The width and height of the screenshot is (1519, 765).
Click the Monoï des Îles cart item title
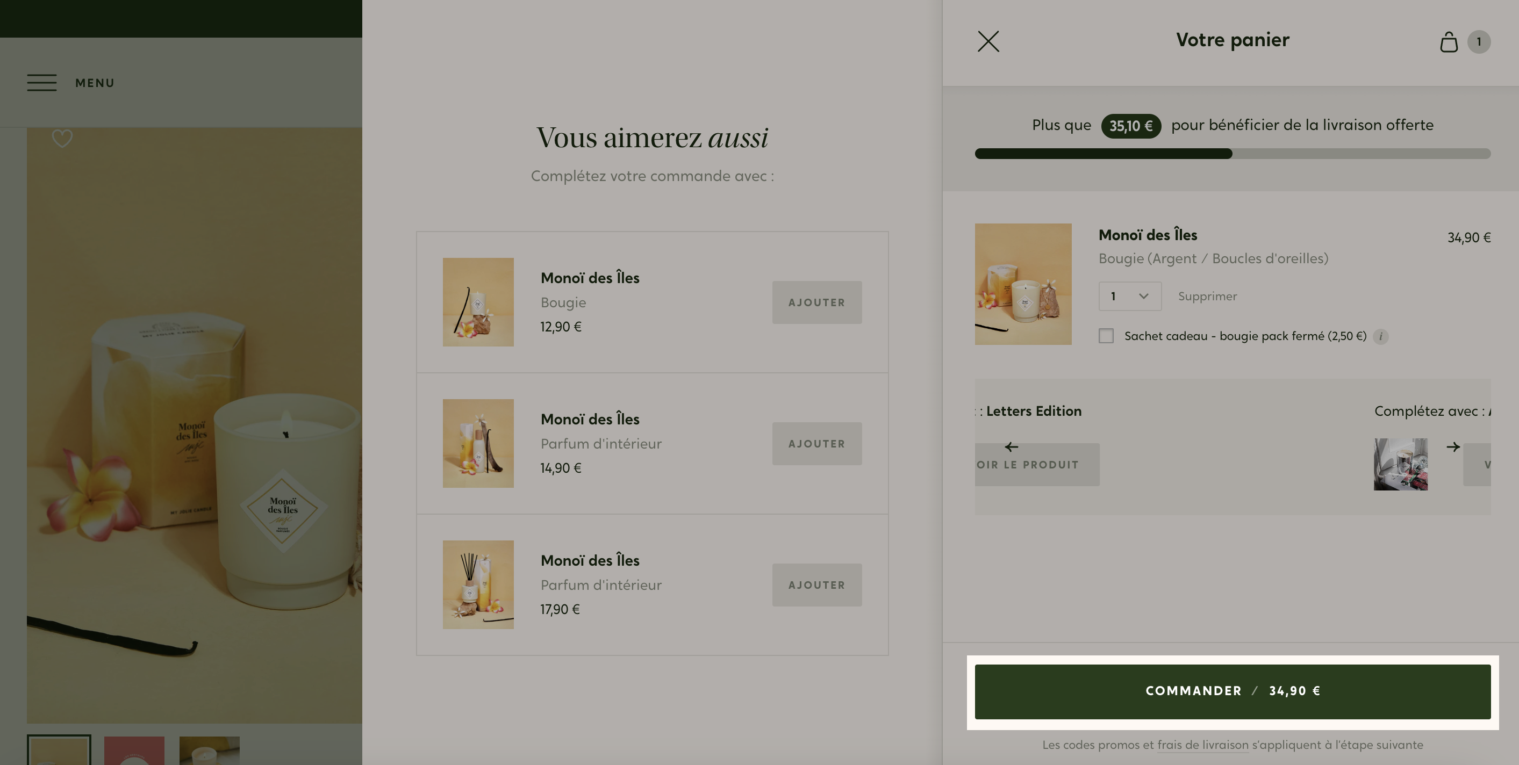pos(1148,235)
